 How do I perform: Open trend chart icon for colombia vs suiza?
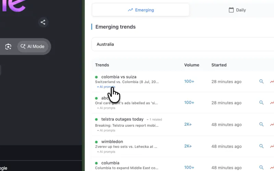272,81
